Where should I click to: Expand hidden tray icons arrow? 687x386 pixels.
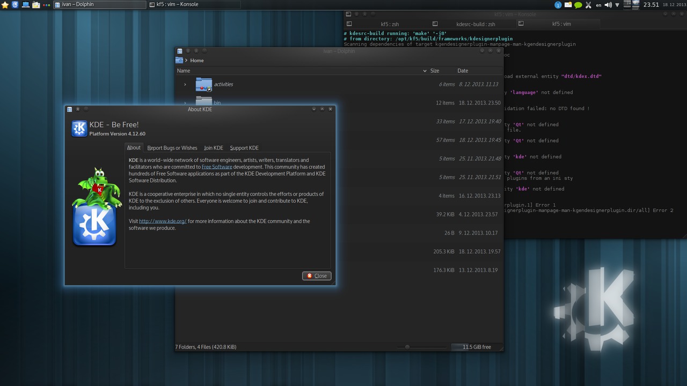(617, 5)
